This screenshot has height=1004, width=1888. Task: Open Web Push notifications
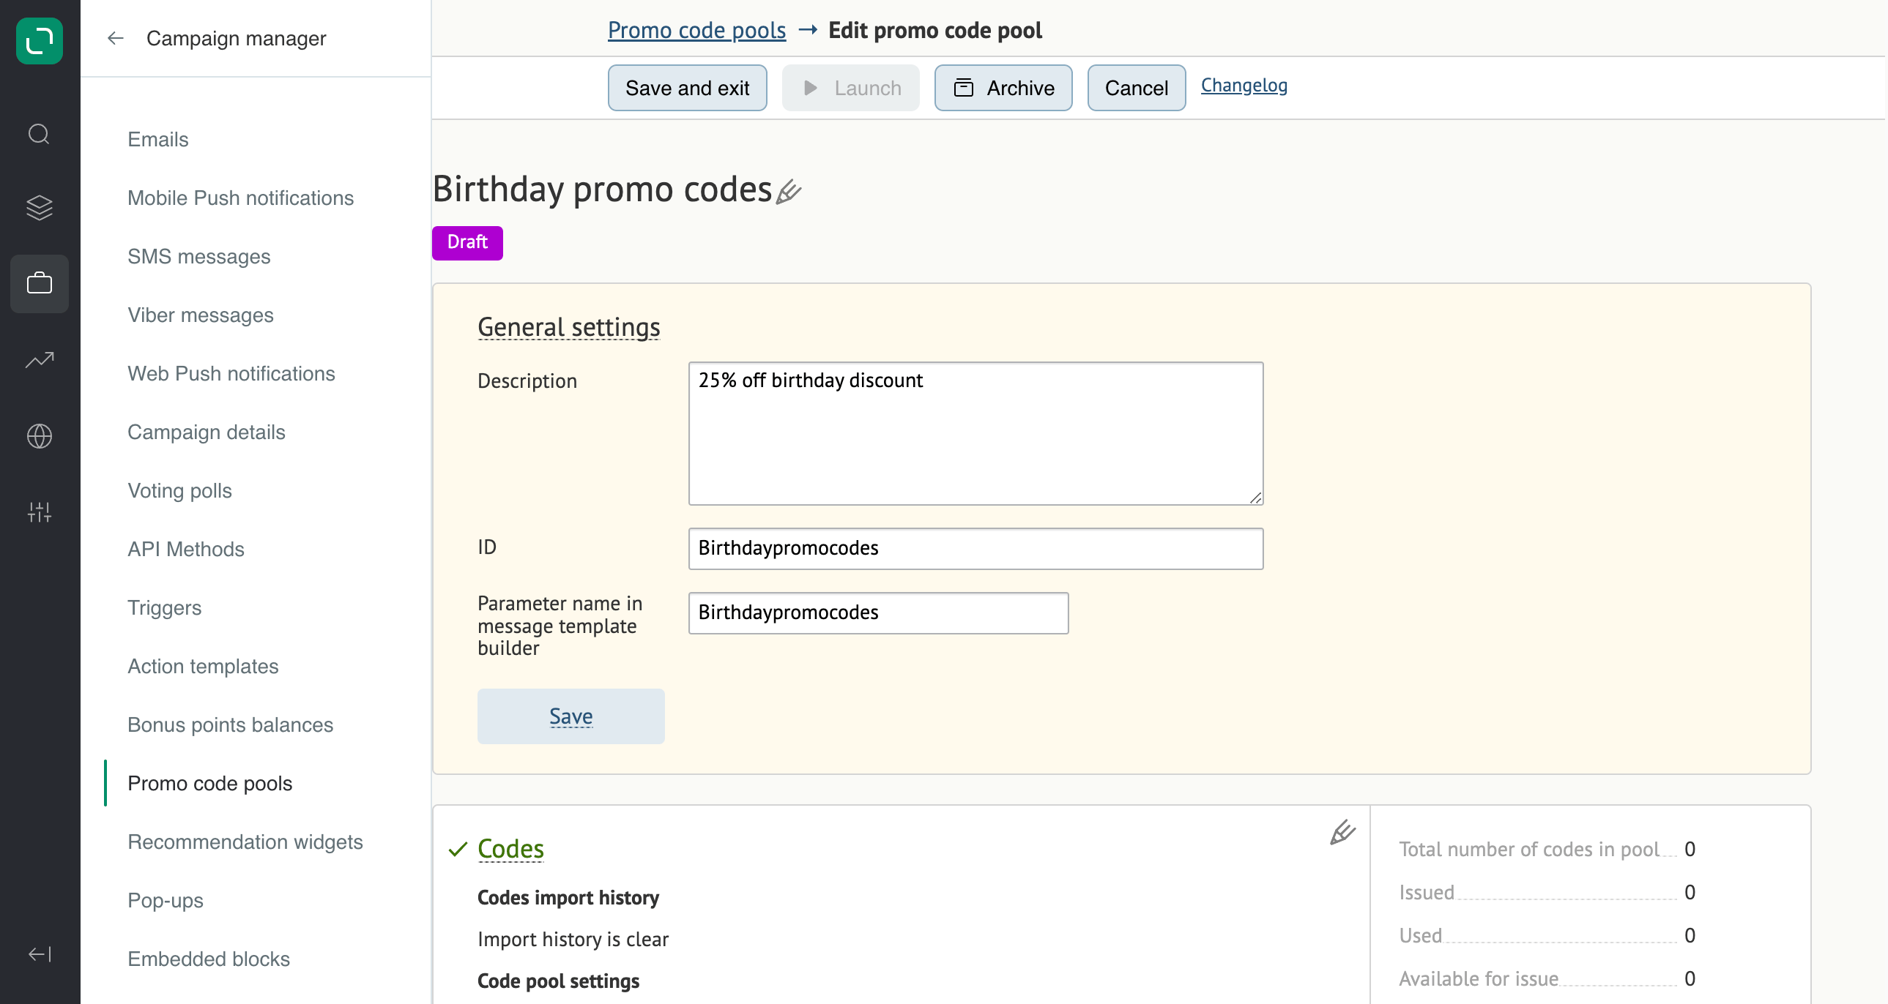(x=231, y=373)
